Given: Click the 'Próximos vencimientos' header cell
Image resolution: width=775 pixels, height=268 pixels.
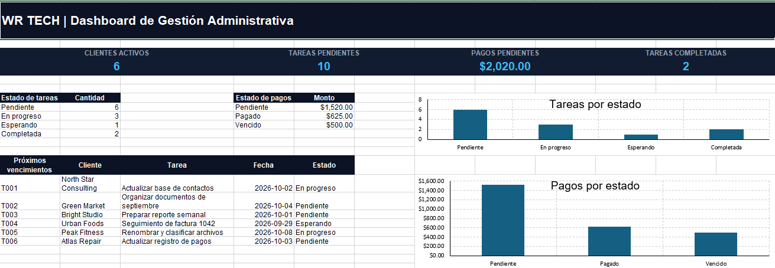Looking at the screenshot, I should (x=30, y=165).
